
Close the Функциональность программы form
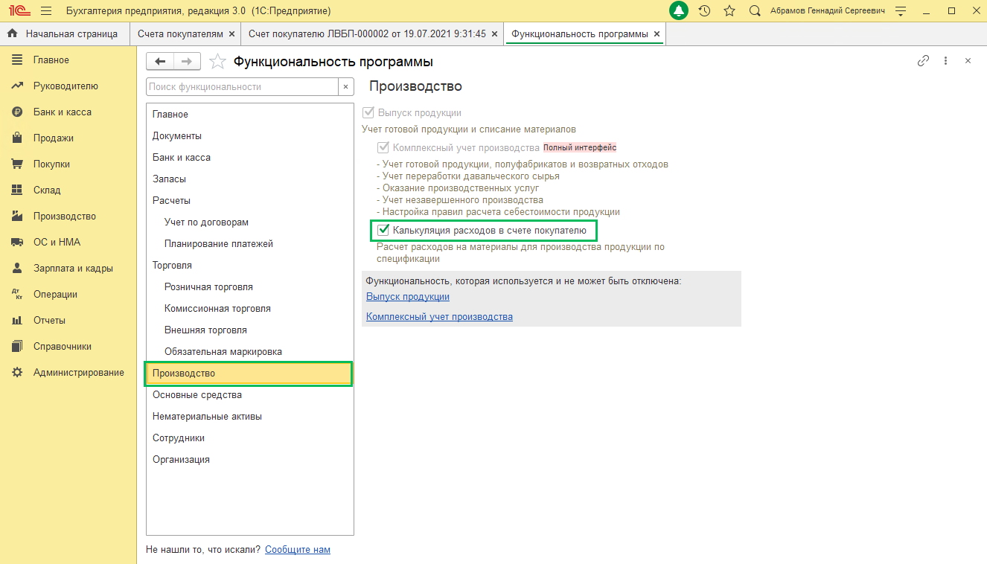[968, 61]
